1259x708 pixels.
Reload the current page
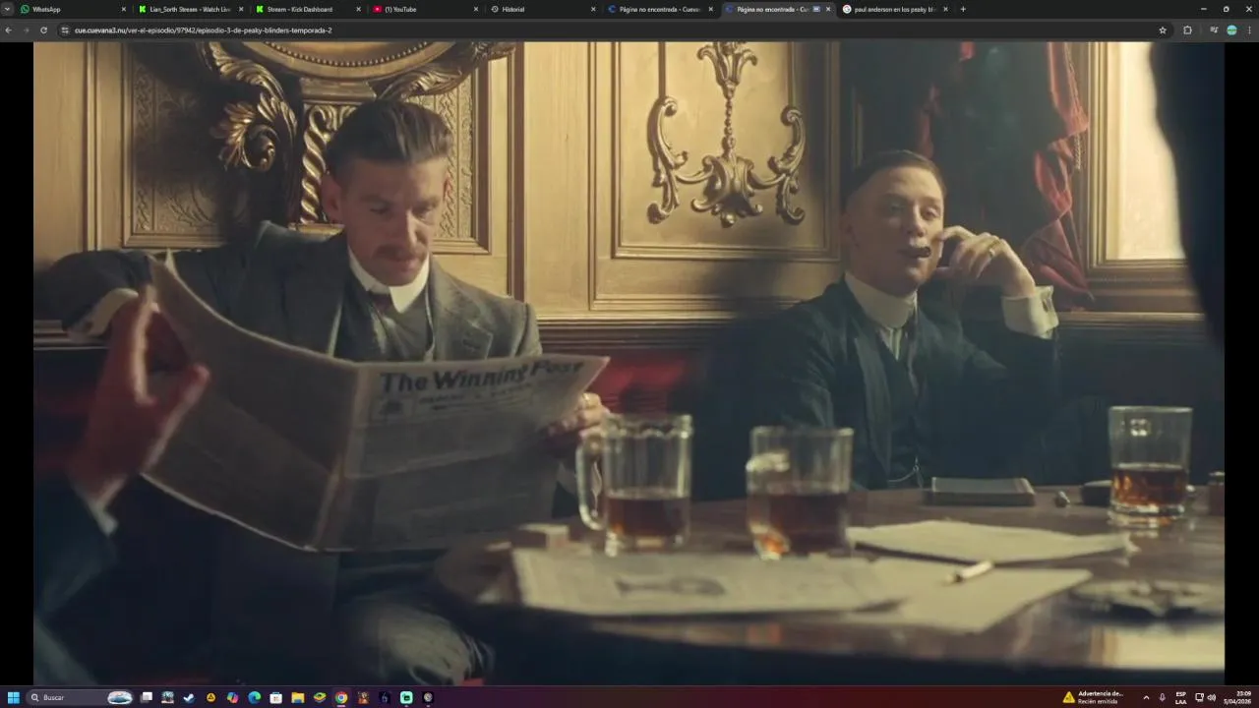[43, 30]
